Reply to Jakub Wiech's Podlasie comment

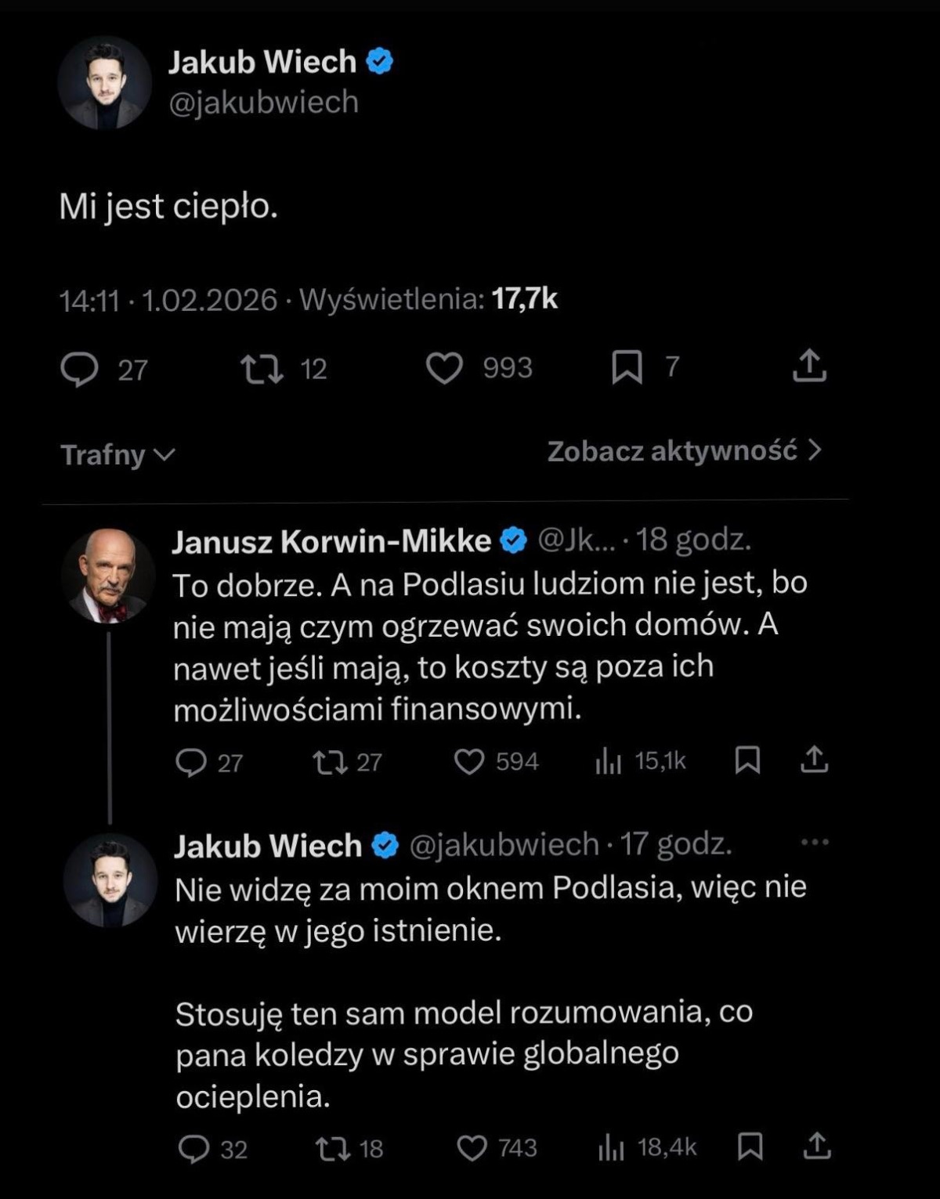pos(193,1149)
